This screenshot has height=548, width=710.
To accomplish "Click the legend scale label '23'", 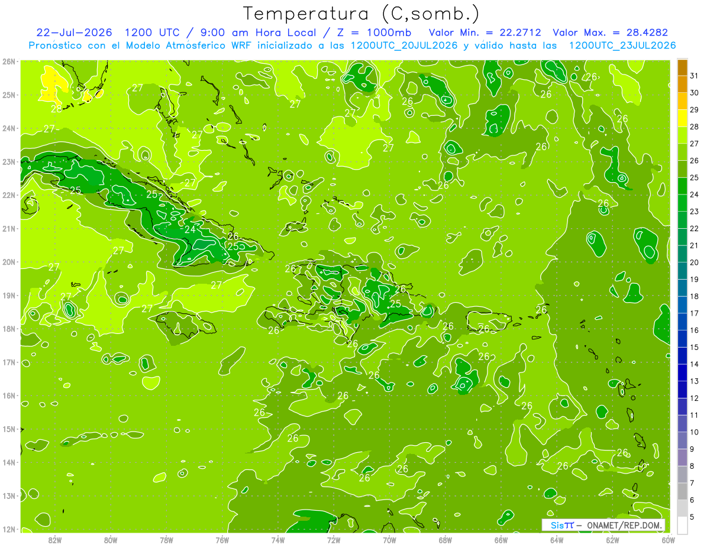I will (695, 212).
